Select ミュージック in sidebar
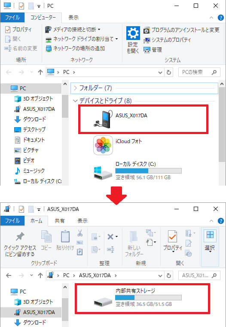This screenshot has height=327, width=226. click(29, 171)
